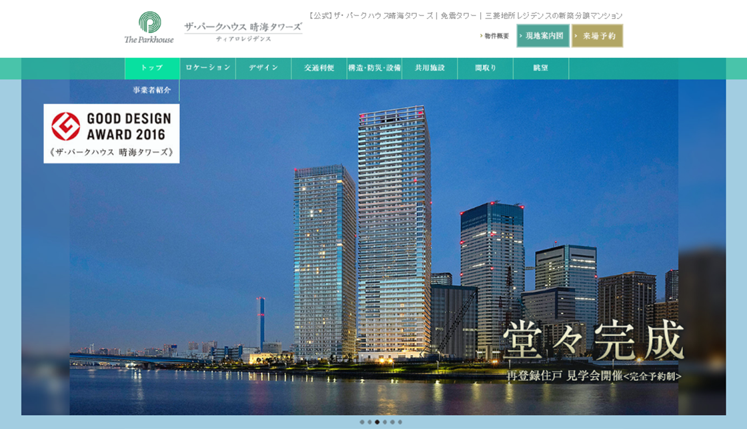
Task: Click ザ・パークハウス 晴海タワーズ title logo
Action: (x=243, y=31)
